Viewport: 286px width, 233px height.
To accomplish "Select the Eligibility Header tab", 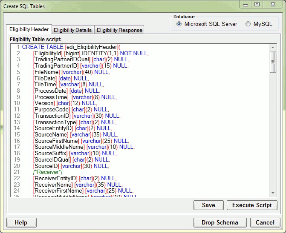I will [29, 30].
